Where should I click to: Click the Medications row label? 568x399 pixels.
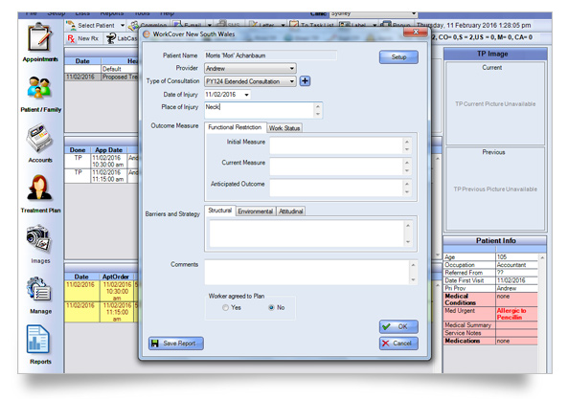pos(469,341)
